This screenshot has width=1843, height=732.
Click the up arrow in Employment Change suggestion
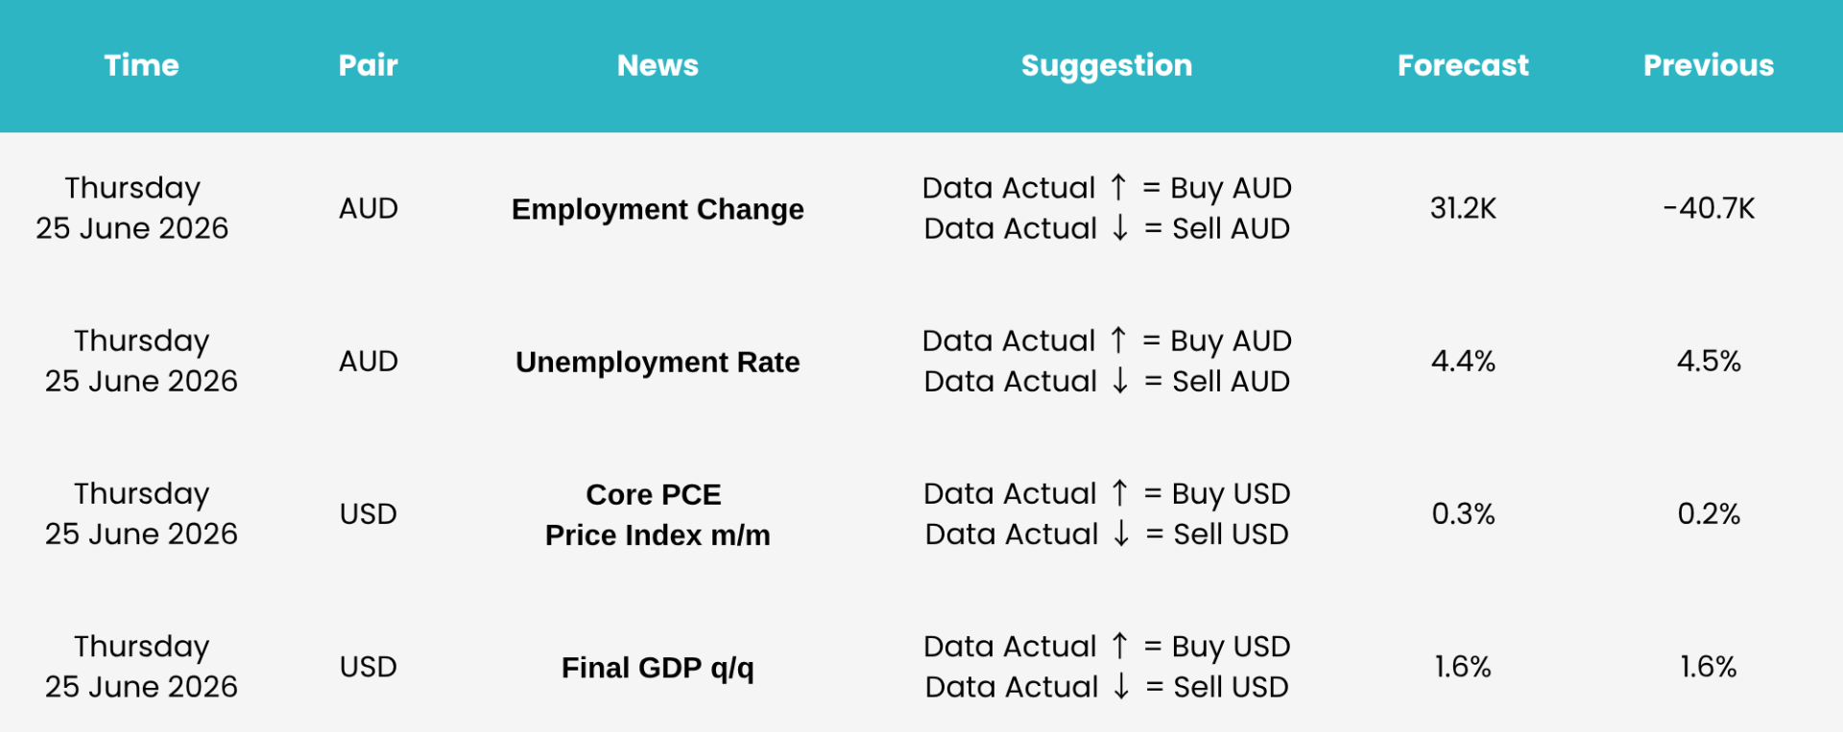[1118, 187]
